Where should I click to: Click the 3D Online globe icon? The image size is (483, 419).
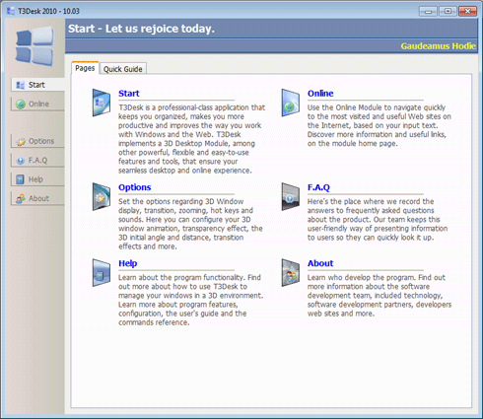[x=291, y=103]
